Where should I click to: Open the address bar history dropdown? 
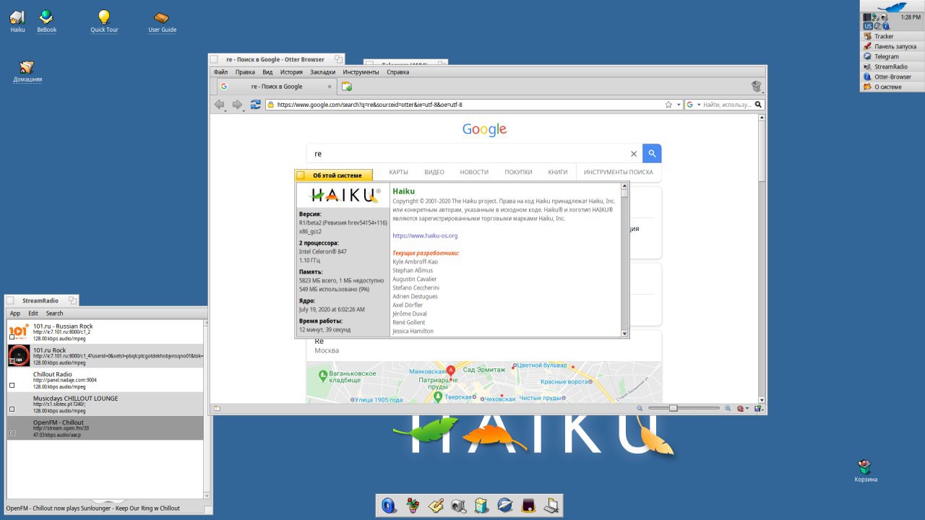tap(679, 105)
